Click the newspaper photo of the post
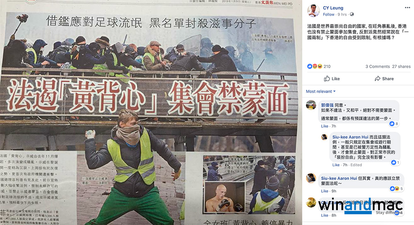 point(151,112)
